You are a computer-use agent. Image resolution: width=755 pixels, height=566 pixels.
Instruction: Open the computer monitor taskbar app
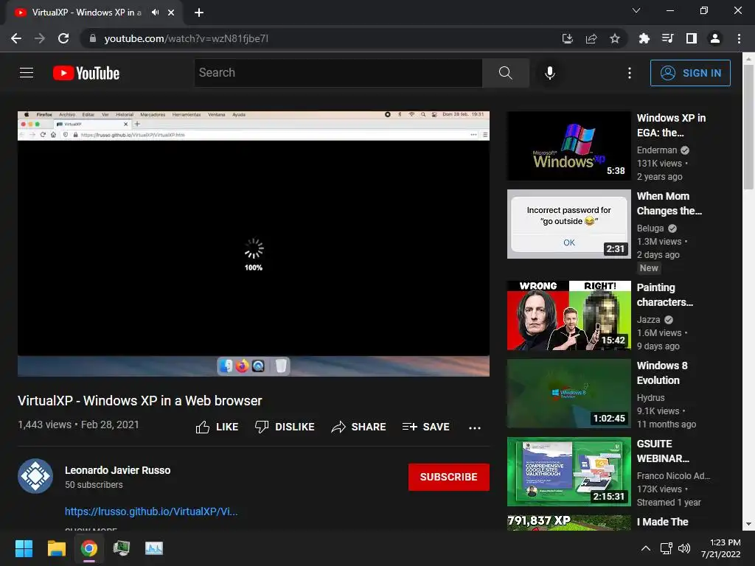(x=122, y=548)
